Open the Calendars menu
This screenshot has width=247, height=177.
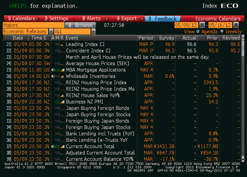coord(21,19)
